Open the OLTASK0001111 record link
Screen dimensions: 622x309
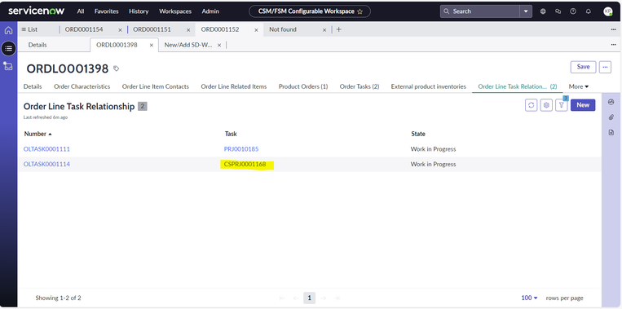tap(46, 149)
